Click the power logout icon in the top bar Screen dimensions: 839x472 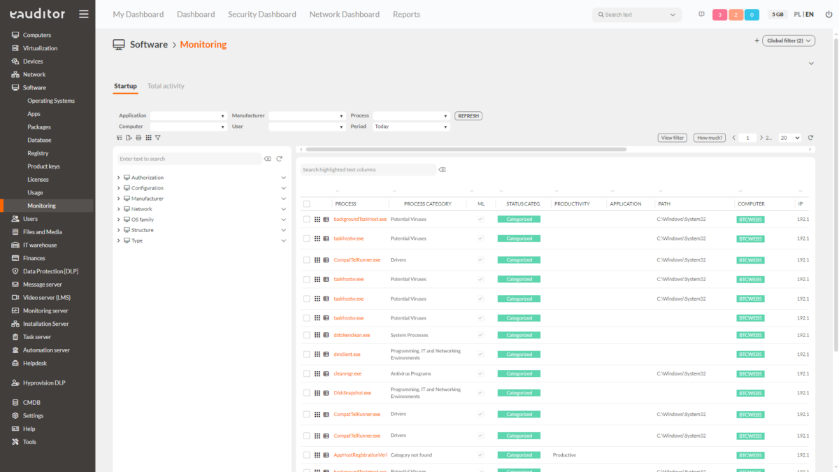pos(829,14)
